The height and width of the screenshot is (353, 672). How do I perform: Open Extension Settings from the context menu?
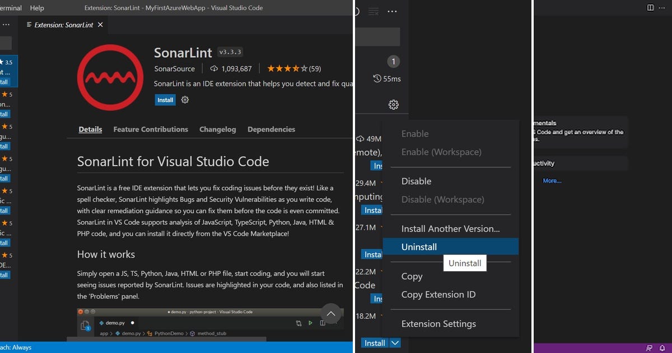click(438, 323)
